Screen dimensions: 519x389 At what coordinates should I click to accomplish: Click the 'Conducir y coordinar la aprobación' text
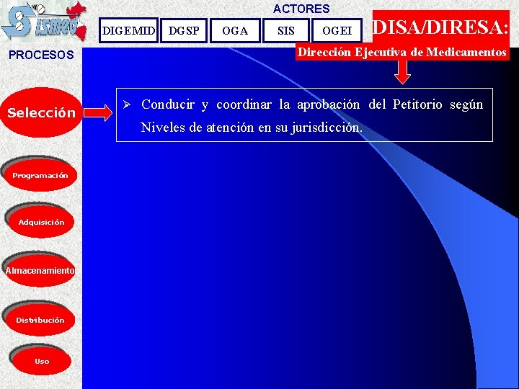[251, 104]
